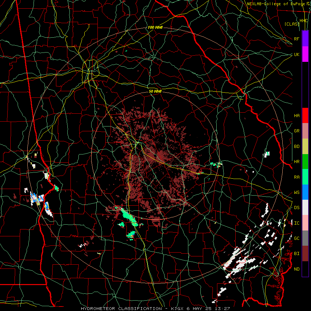The image size is (311, 311).
Task: Click the UK magenta legend swatch
Action: pos(305,54)
